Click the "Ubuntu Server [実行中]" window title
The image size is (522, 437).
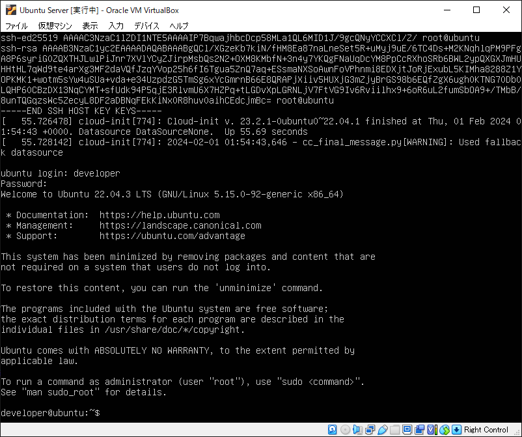tap(59, 10)
